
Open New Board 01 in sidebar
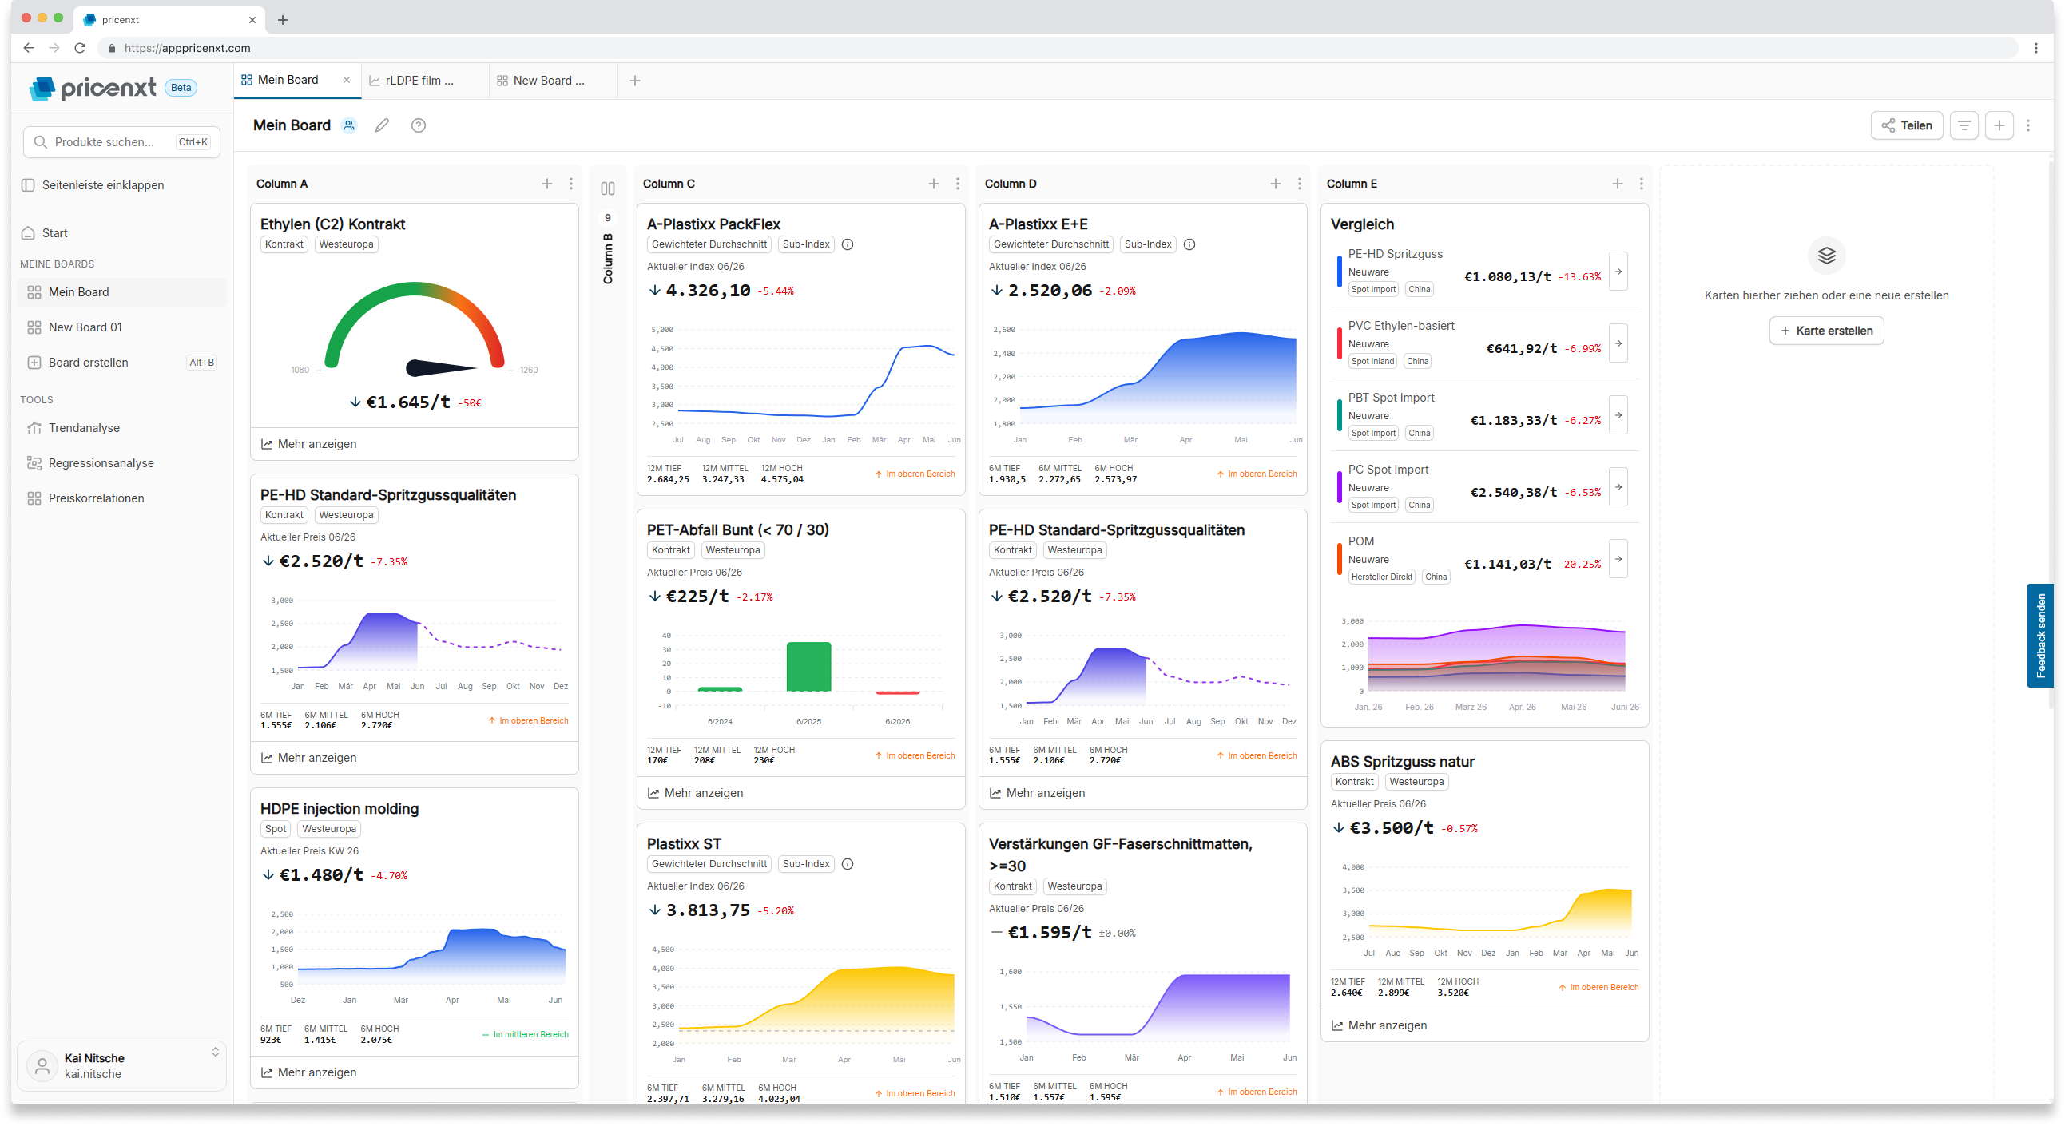[122, 327]
